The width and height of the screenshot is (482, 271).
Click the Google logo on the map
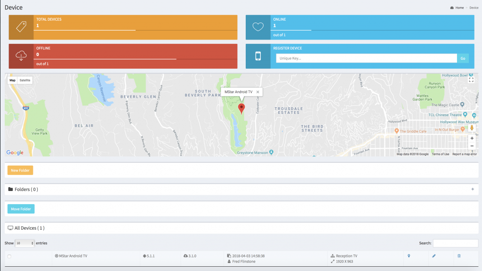pos(15,152)
